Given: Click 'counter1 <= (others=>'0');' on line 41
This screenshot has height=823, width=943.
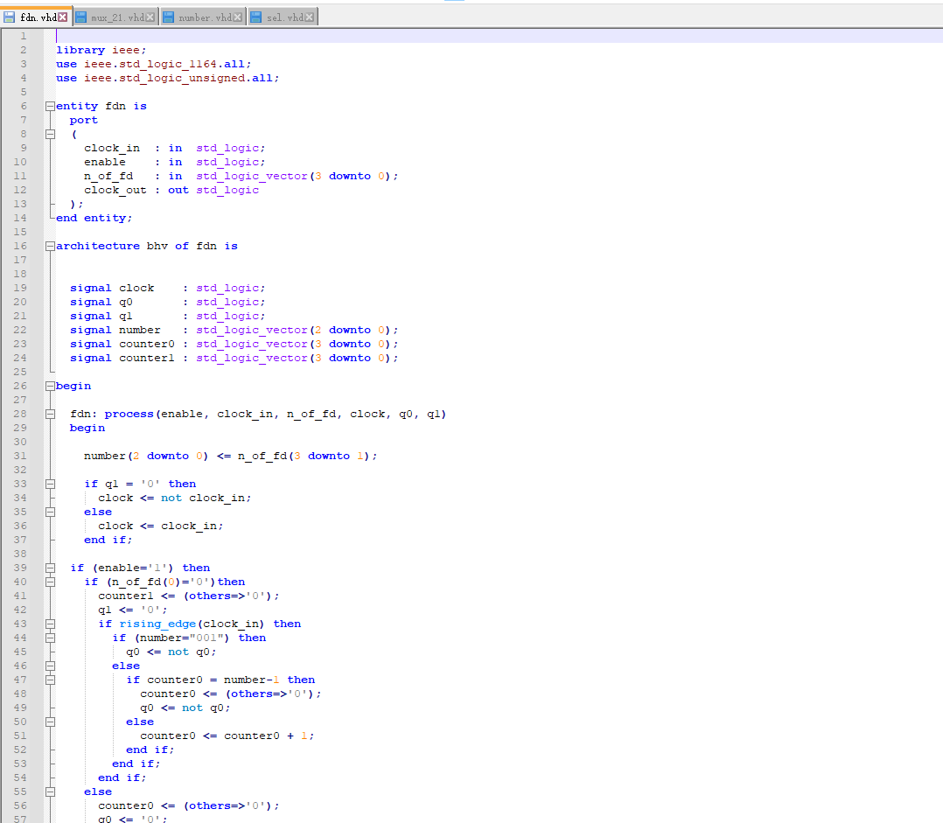Looking at the screenshot, I should click(x=189, y=596).
